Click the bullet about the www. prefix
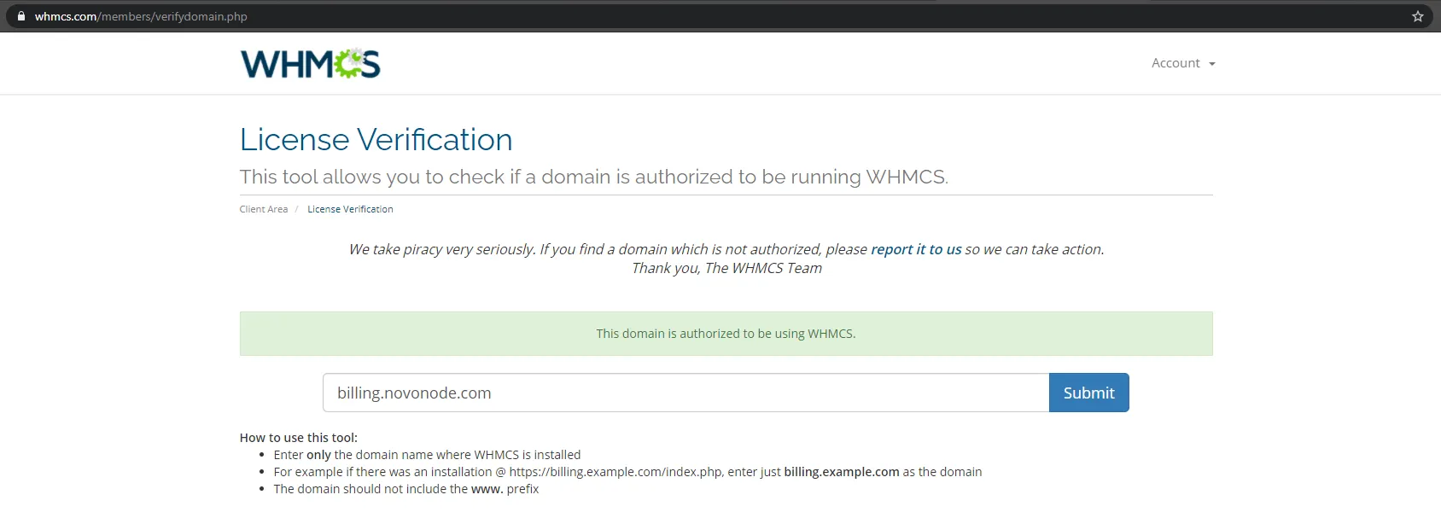 (406, 489)
